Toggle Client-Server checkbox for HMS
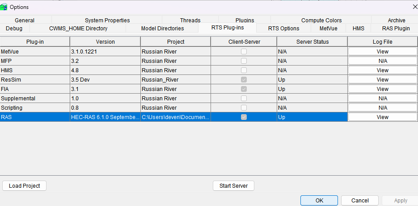 tap(244, 70)
